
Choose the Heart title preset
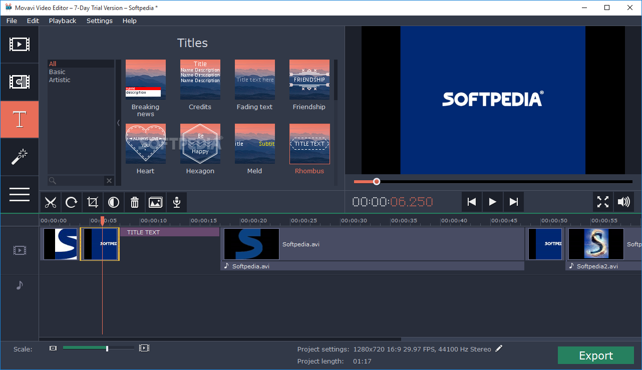click(x=146, y=144)
